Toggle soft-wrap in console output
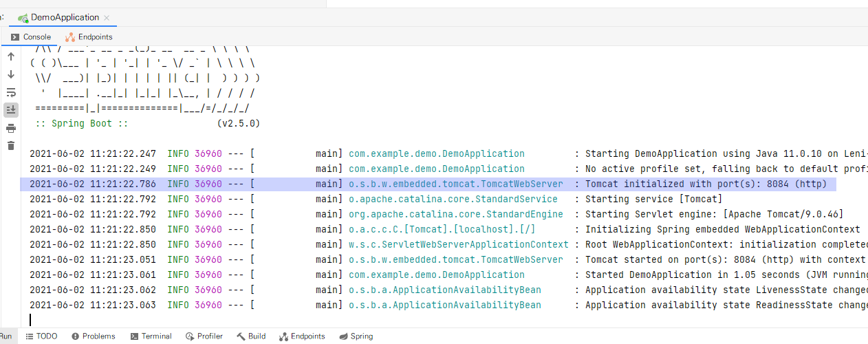Screen dimensions: 868x344 11,92
